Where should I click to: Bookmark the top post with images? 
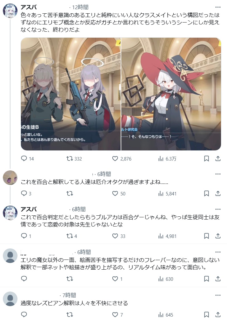coord(206,159)
